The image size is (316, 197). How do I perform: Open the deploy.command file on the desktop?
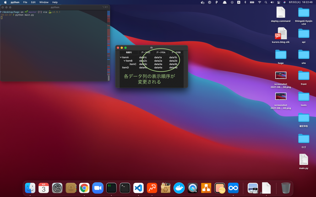(281, 14)
